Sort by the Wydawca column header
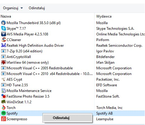This screenshot has height=125, width=145. tap(104, 16)
